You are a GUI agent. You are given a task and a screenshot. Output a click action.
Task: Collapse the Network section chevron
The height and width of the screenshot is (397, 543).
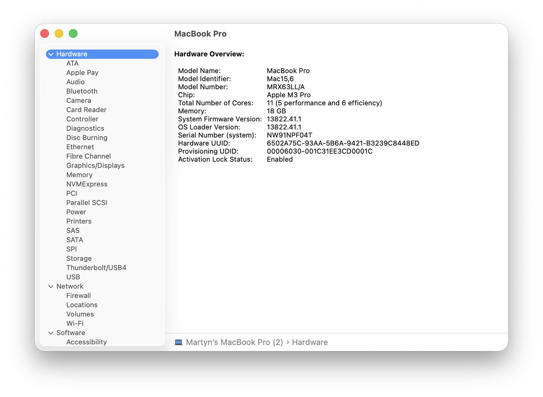pos(51,287)
